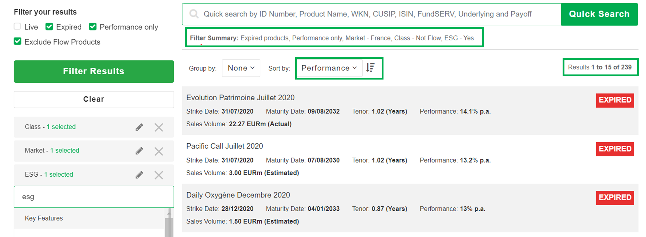
Task: Open the Group by None dropdown
Action: pyautogui.click(x=241, y=68)
